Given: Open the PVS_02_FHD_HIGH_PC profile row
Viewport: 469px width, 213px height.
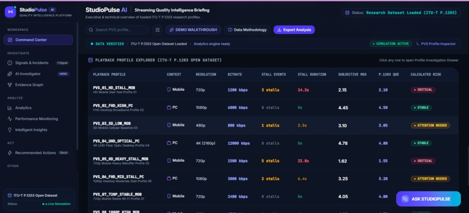Looking at the screenshot, I should point(273,108).
